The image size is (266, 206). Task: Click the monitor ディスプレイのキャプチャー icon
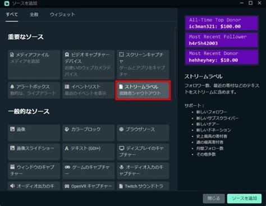click(x=122, y=148)
